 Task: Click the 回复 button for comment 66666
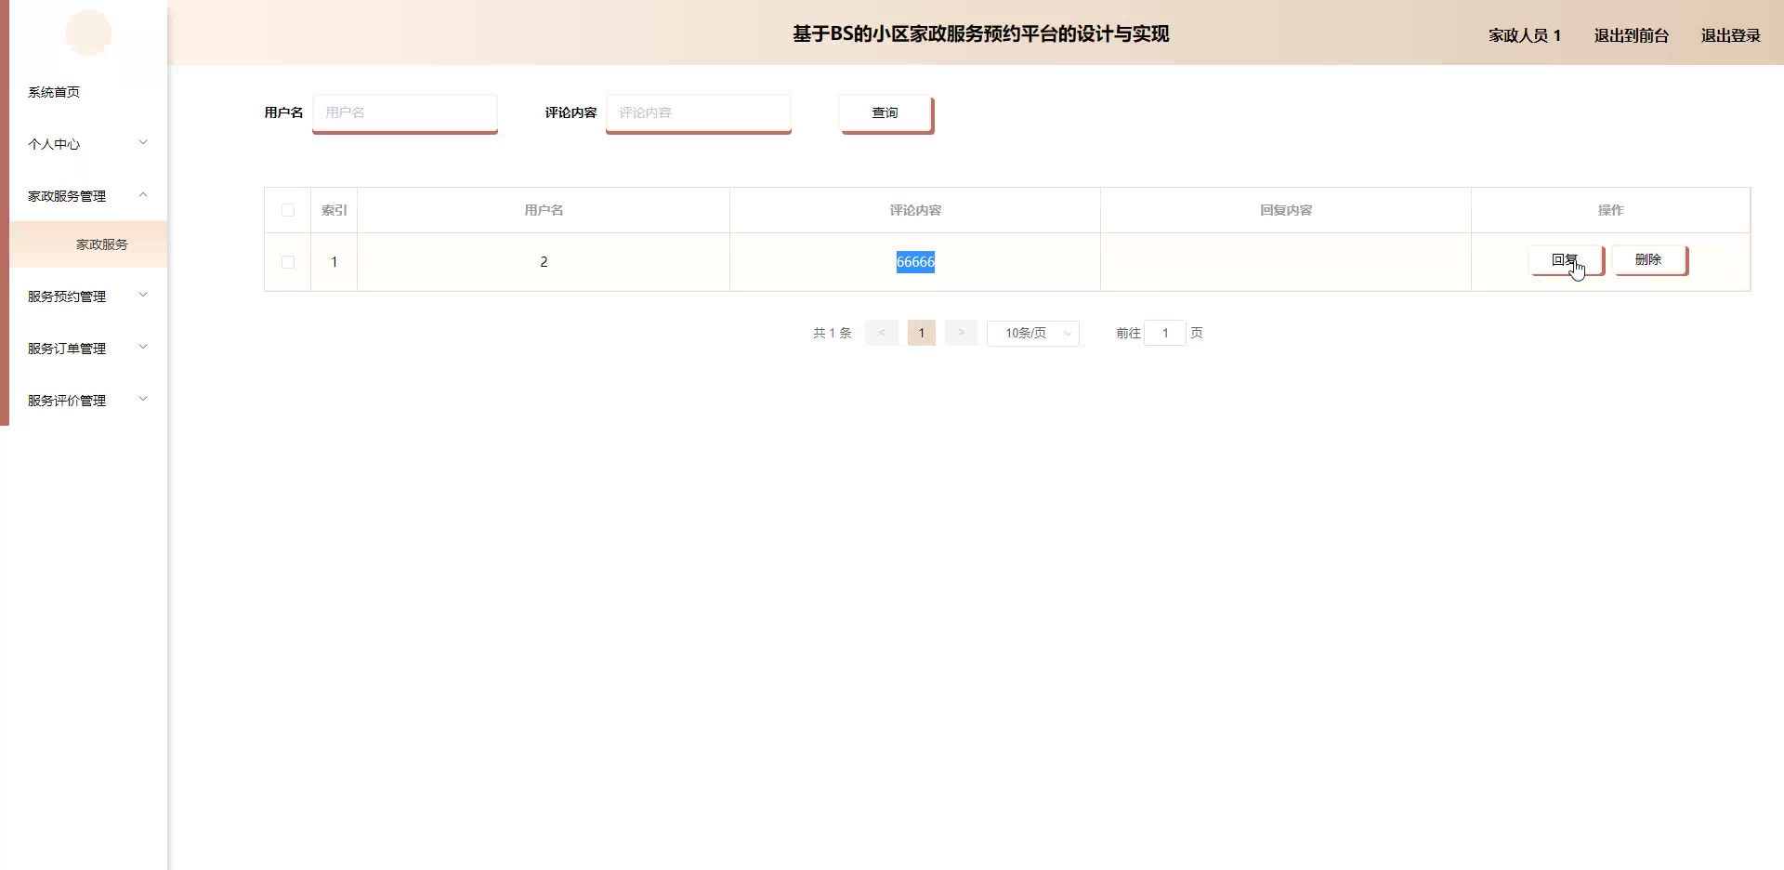coord(1566,260)
